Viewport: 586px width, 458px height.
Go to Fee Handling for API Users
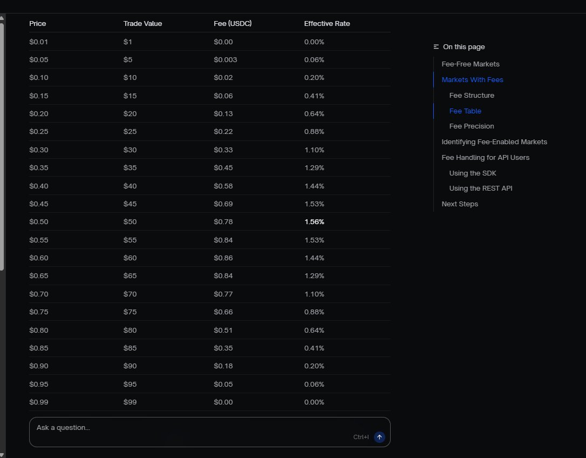point(486,158)
